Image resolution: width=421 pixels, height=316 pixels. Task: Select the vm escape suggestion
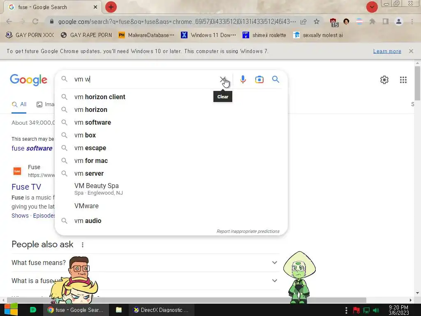click(171, 148)
